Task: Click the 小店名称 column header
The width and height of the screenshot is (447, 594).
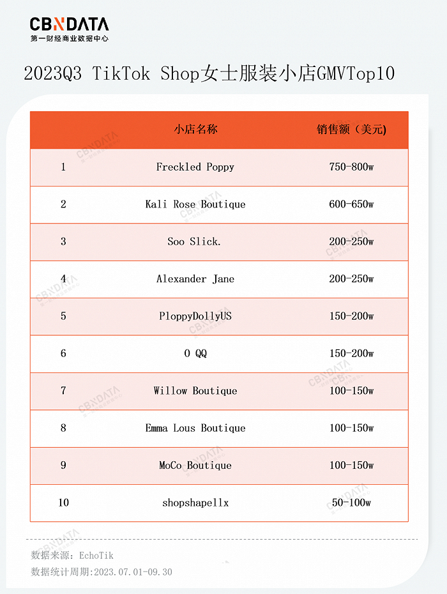Action: click(x=195, y=129)
